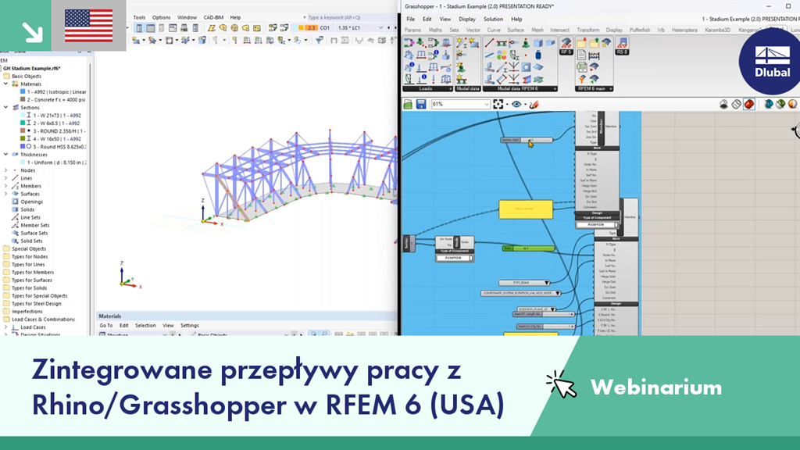Click the RF 5 component icon
This screenshot has width=800, height=450.
click(566, 45)
